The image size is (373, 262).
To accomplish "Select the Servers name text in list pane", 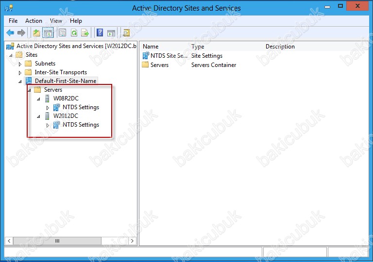I will (159, 65).
